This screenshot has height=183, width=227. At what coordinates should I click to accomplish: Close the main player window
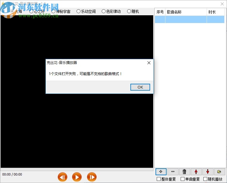(222, 4)
